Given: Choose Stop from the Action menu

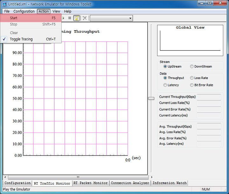Looking at the screenshot, I should pyautogui.click(x=31, y=24).
